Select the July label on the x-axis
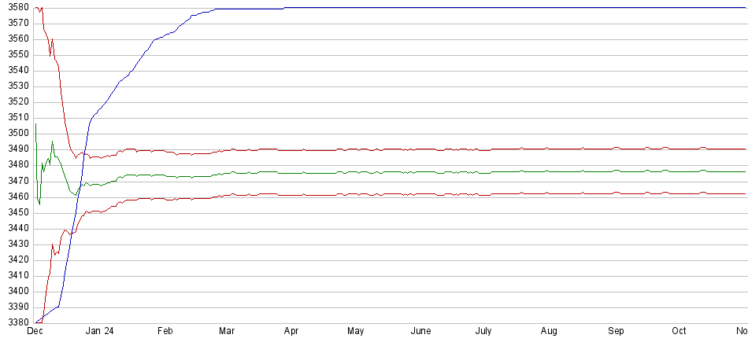 [x=484, y=332]
